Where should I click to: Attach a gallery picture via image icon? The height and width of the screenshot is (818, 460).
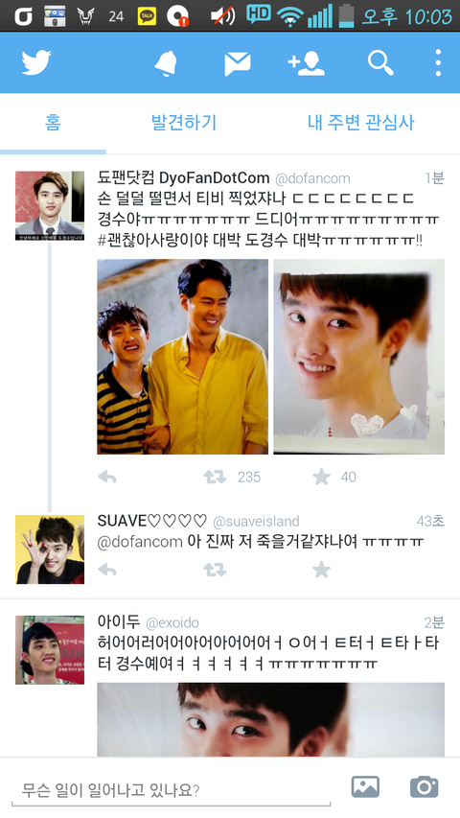click(365, 786)
